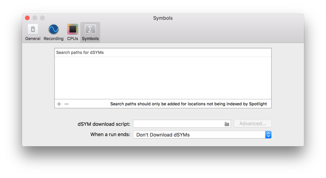Click the gray minimize window button
Image resolution: width=326 pixels, height=178 pixels.
pos(35,18)
